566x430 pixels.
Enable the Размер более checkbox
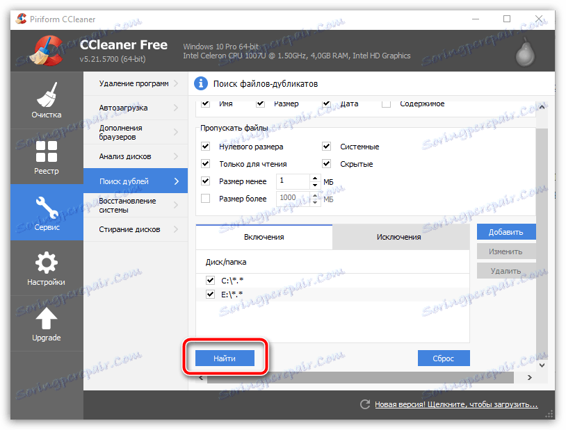[x=205, y=199]
